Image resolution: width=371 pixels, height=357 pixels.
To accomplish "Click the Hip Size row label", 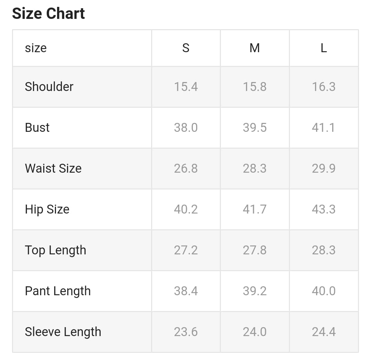I will tap(47, 209).
